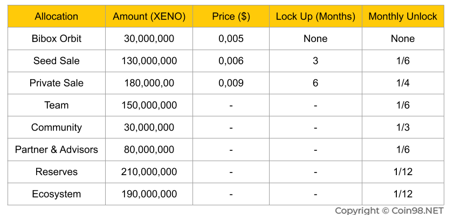Select the Reserves row label
This screenshot has width=454, height=215.
click(x=57, y=172)
